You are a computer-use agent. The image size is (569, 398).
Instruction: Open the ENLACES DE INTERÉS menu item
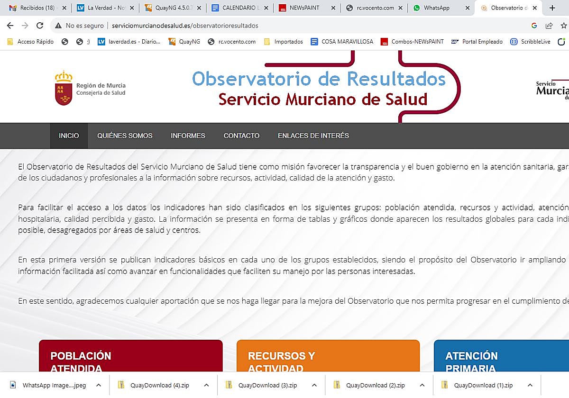(313, 136)
